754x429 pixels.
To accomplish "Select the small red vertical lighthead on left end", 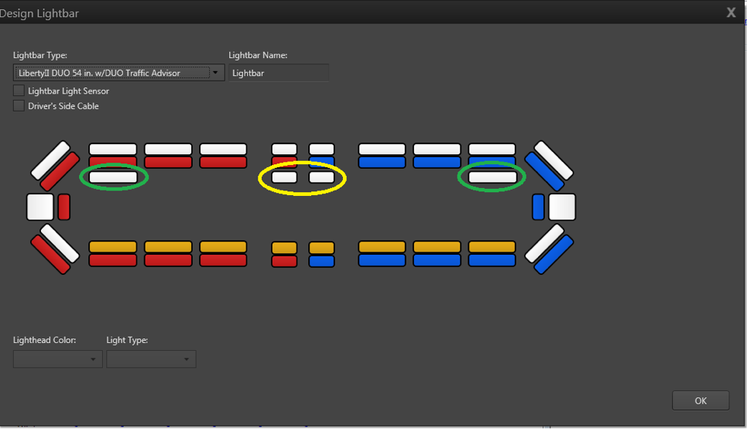I will (64, 207).
